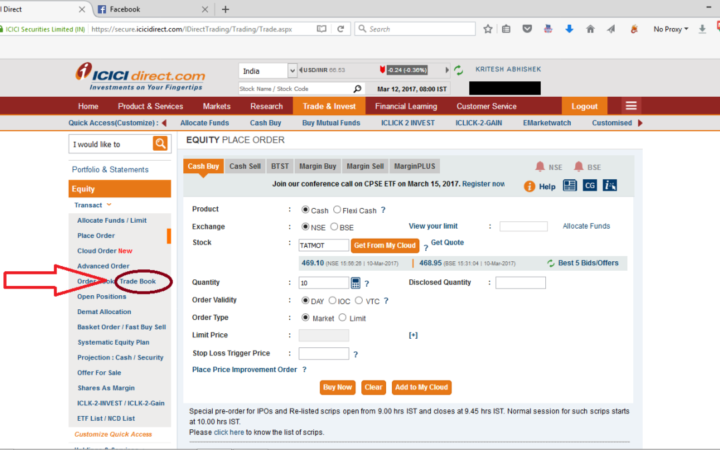Screen dimensions: 720x450
Task: Bookmark this page with the star icon
Action: click(487, 29)
